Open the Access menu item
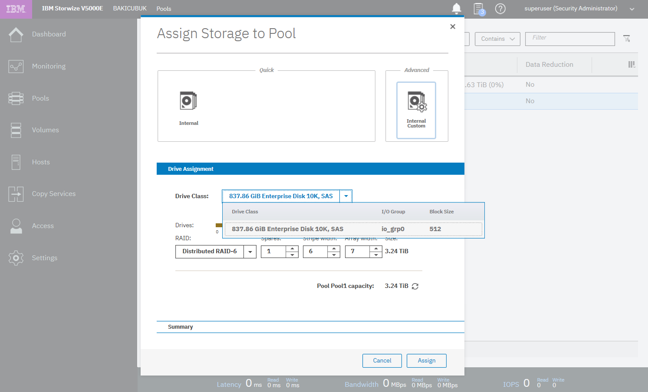 coord(43,226)
